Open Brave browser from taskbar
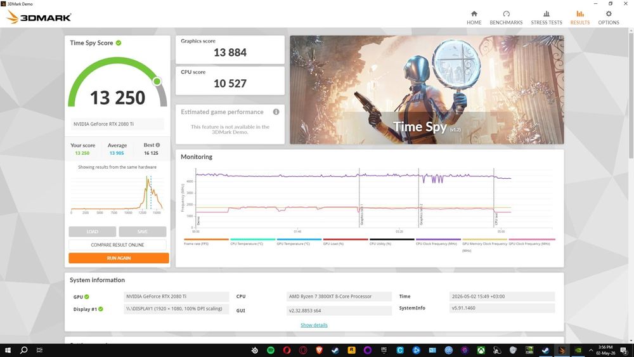 tap(319, 350)
